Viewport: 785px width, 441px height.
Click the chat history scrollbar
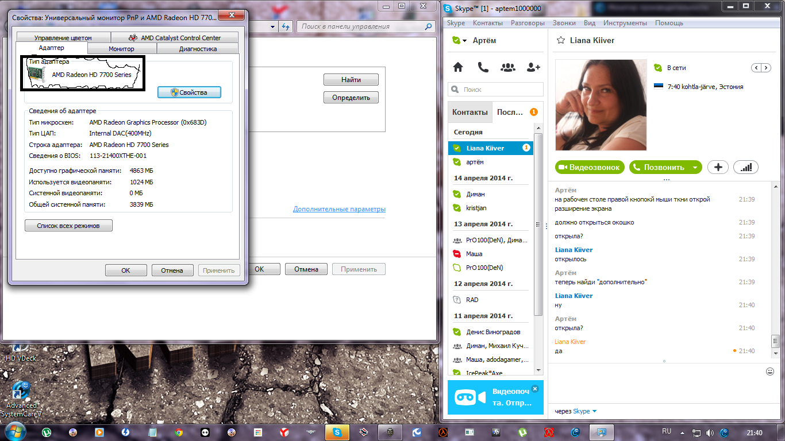(x=775, y=342)
